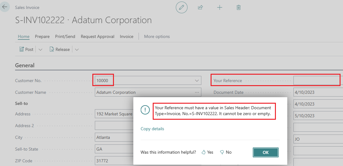Viewport: 343px width, 166px height.
Task: Click the Post action in toolbar
Action: tap(26, 49)
